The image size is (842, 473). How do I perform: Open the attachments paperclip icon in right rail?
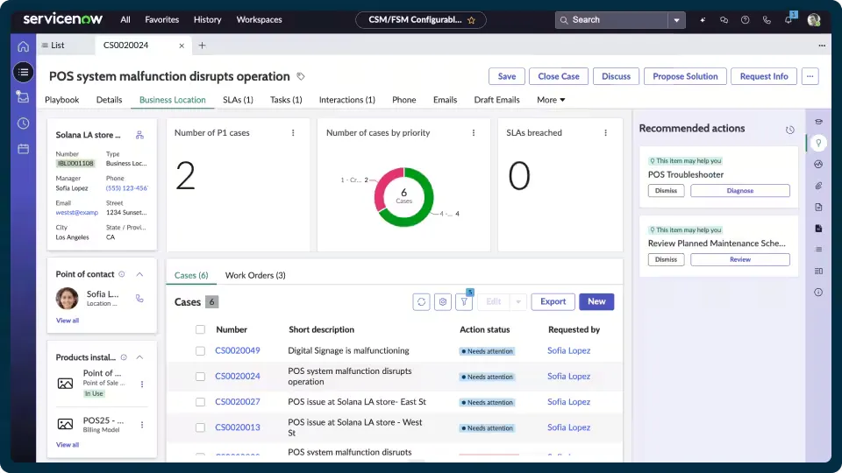click(818, 186)
